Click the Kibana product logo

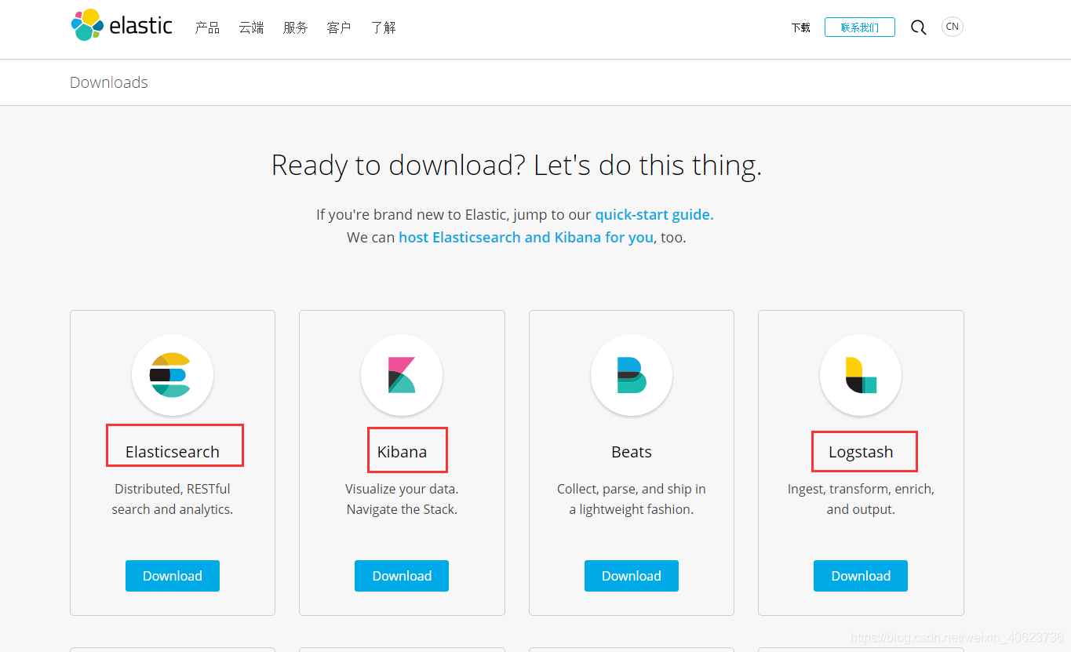point(402,376)
